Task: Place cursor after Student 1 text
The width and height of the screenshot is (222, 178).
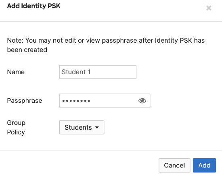Action: pyautogui.click(x=91, y=72)
